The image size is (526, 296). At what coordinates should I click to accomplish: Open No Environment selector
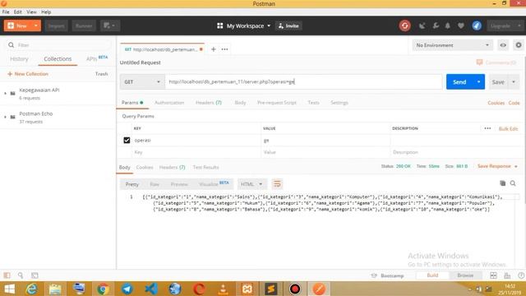(x=452, y=45)
